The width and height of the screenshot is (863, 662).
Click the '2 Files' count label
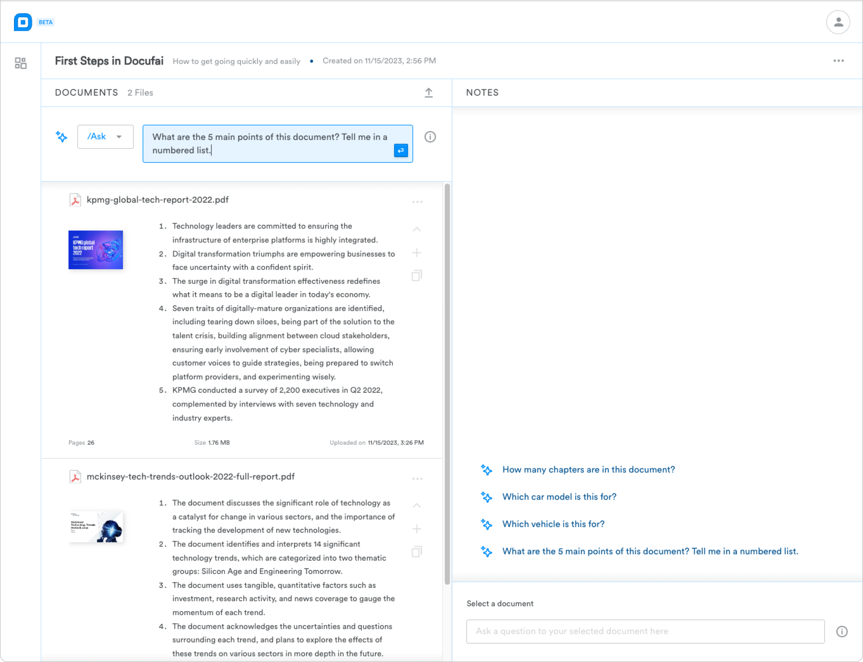[x=140, y=93]
